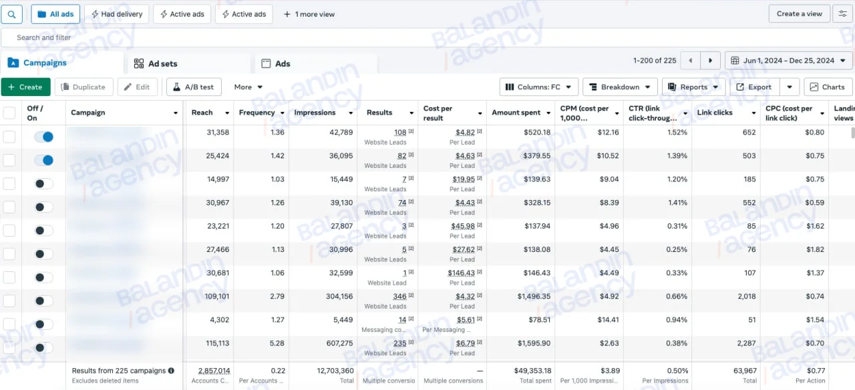Click the Edit pencil button
The image size is (855, 390).
[x=138, y=87]
